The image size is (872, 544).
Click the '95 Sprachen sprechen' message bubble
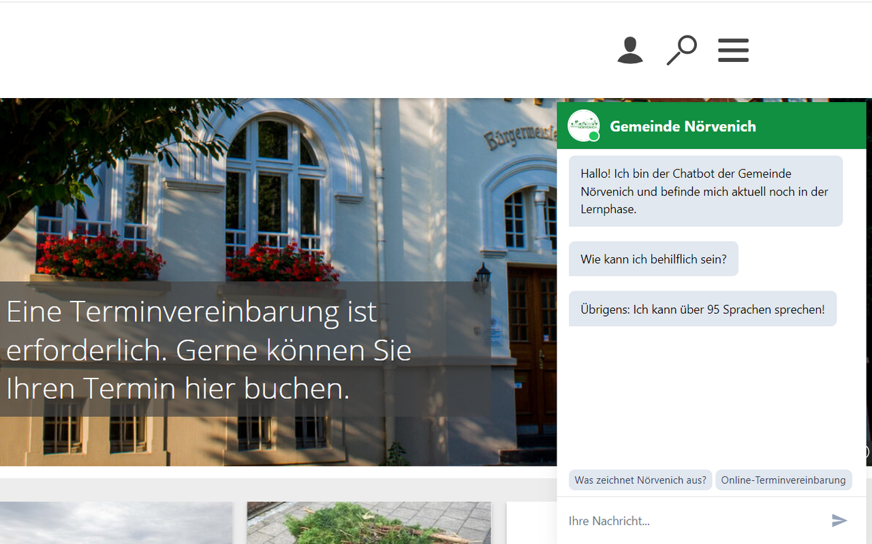coord(702,310)
